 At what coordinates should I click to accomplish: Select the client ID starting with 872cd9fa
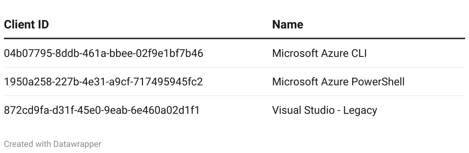102,110
